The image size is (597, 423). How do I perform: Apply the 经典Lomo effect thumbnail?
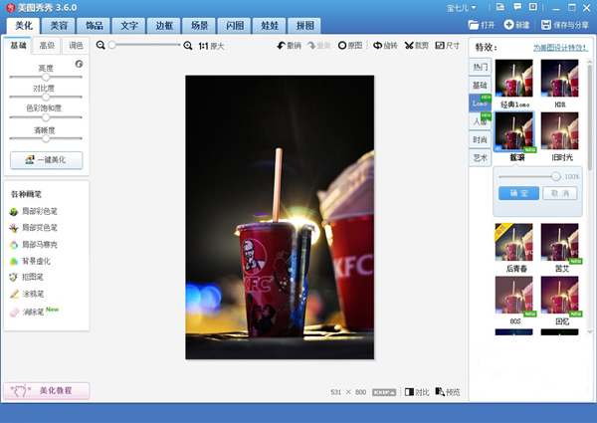[x=514, y=78]
